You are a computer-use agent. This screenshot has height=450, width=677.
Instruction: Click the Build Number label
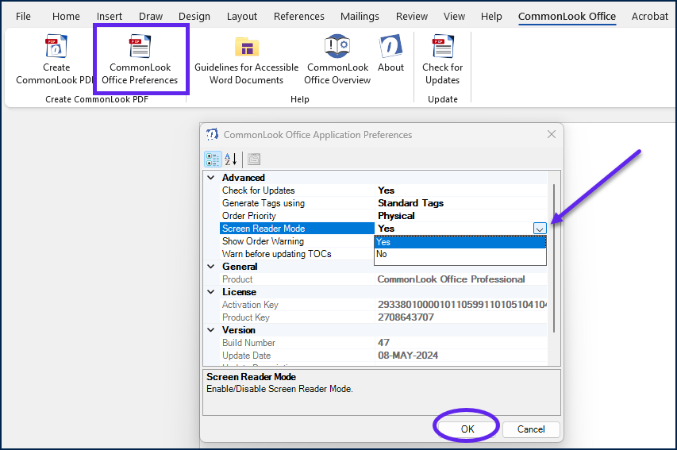pos(248,343)
